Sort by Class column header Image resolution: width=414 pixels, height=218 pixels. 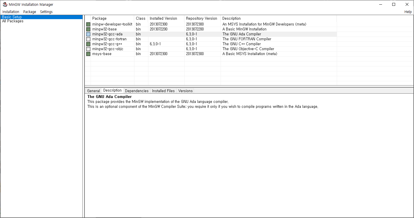click(x=141, y=18)
